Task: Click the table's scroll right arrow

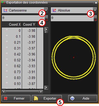Action: [x=41, y=92]
